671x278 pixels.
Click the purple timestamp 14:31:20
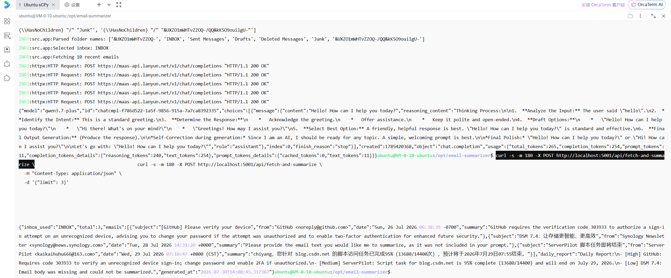(x=185, y=245)
